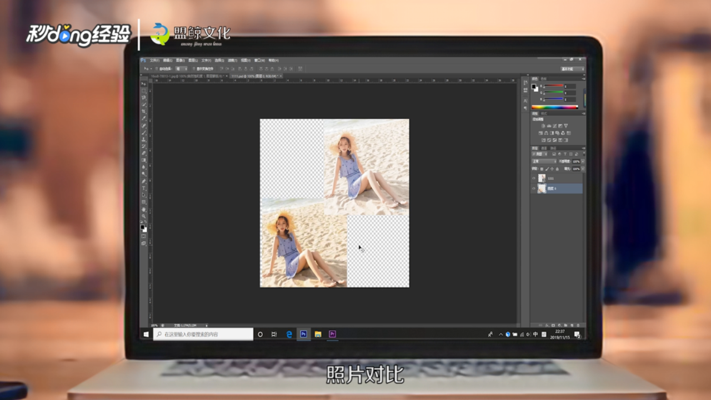This screenshot has height=400, width=711.
Task: Select the History Brush tool
Action: click(144, 146)
